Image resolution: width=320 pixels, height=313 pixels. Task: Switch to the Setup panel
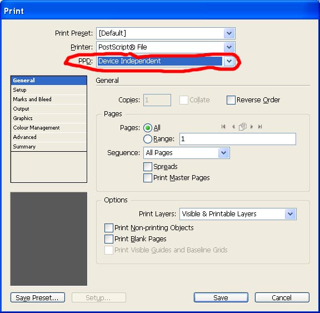pos(49,90)
